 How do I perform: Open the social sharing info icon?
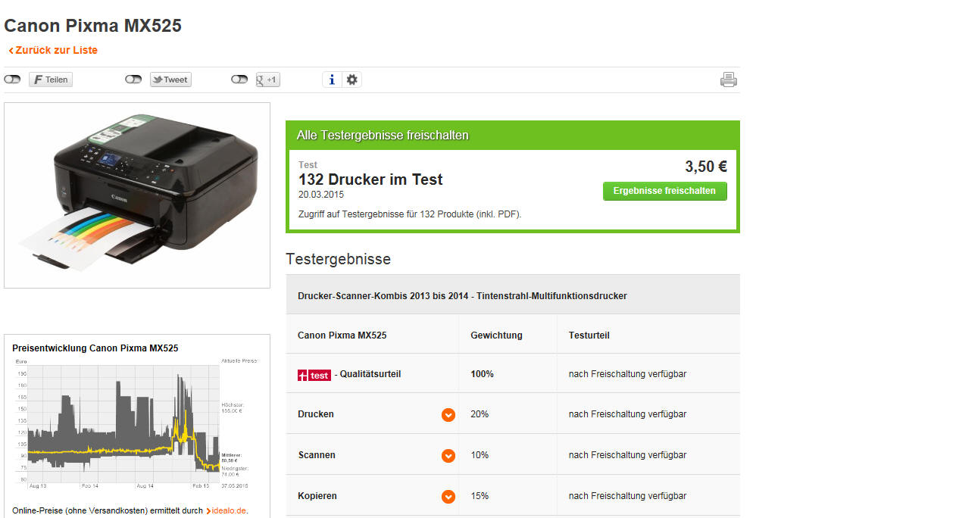pyautogui.click(x=332, y=80)
